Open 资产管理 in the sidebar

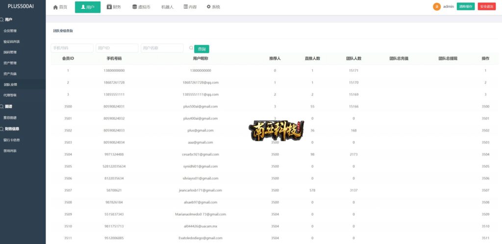(x=10, y=63)
